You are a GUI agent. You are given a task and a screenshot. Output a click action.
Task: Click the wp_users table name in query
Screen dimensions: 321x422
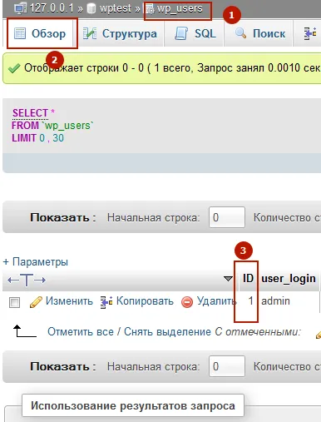pos(67,126)
